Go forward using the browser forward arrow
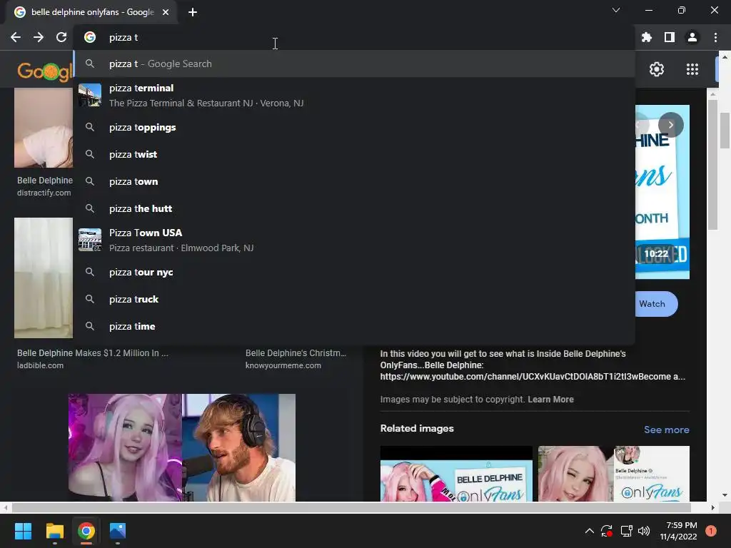731x548 pixels. pyautogui.click(x=39, y=37)
